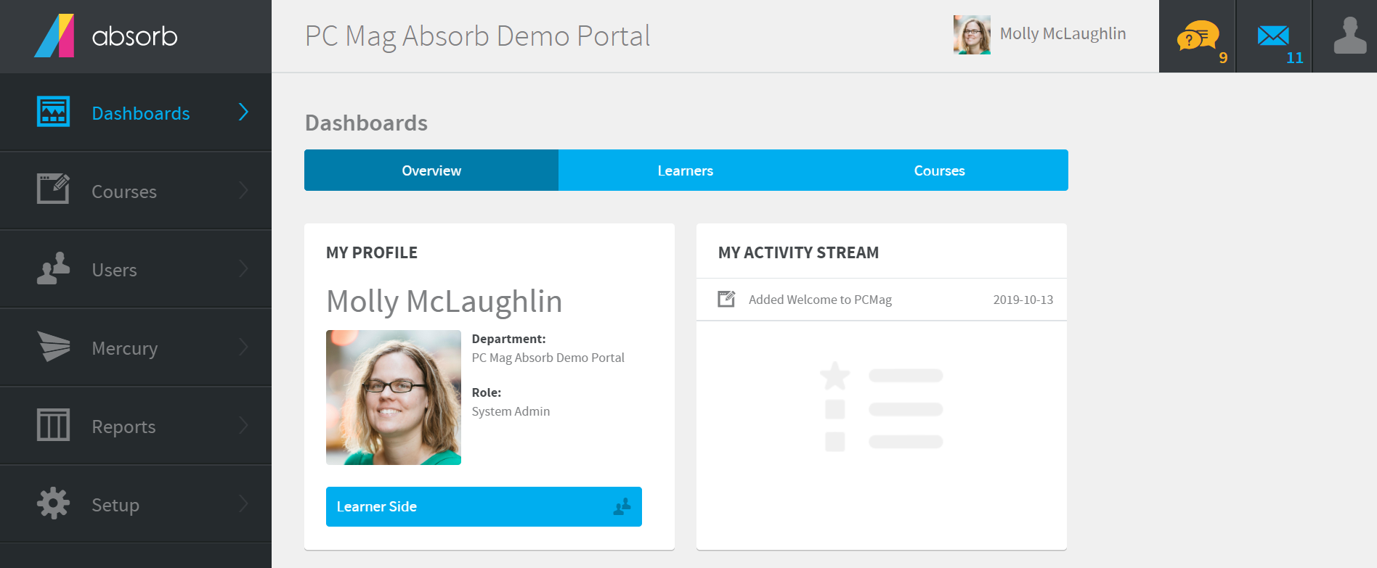Open the Courses sidebar icon
The height and width of the screenshot is (568, 1377).
pyautogui.click(x=53, y=189)
